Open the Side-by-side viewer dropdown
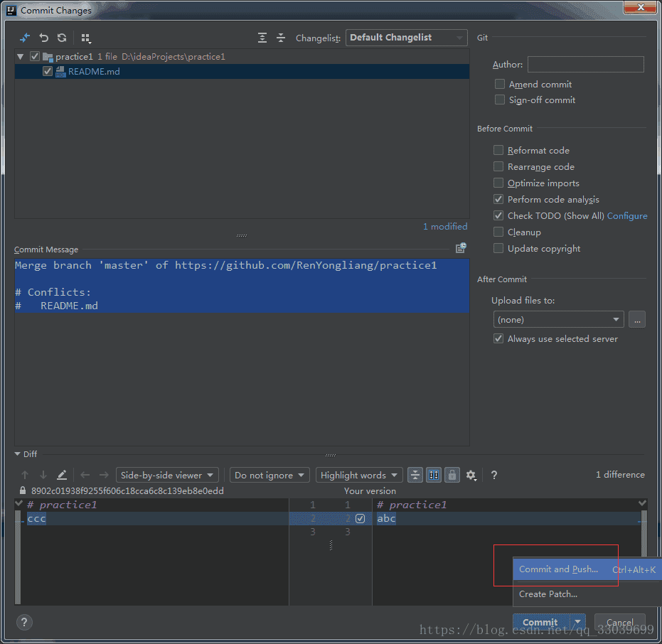Viewport: 662px width, 644px height. coord(168,475)
